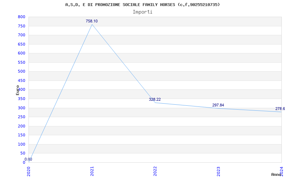Select the 0.00 data label

[x=28, y=159]
